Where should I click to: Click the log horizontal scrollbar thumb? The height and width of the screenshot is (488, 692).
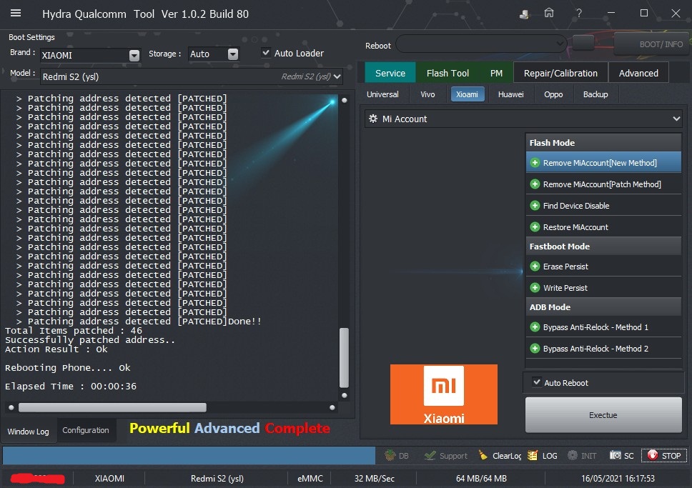(112, 407)
